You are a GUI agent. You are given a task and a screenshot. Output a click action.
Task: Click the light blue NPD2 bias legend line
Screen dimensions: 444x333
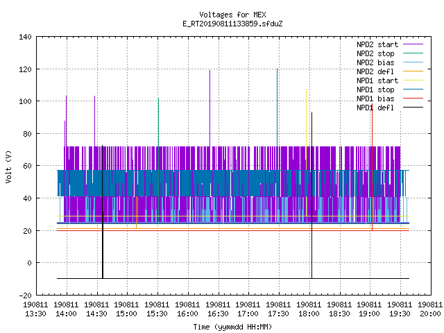[413, 62]
